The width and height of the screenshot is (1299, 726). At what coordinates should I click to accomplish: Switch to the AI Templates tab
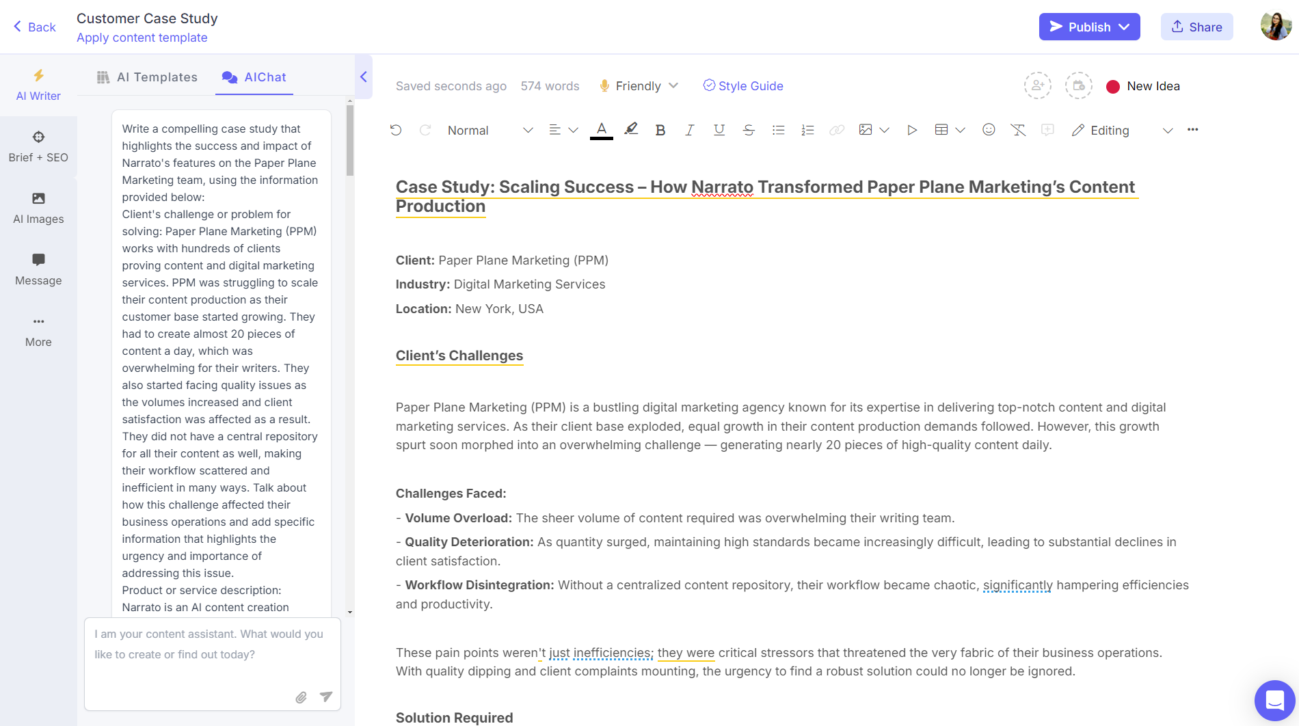(147, 77)
